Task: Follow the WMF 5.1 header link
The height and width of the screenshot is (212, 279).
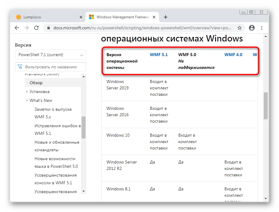Action: 159,55
